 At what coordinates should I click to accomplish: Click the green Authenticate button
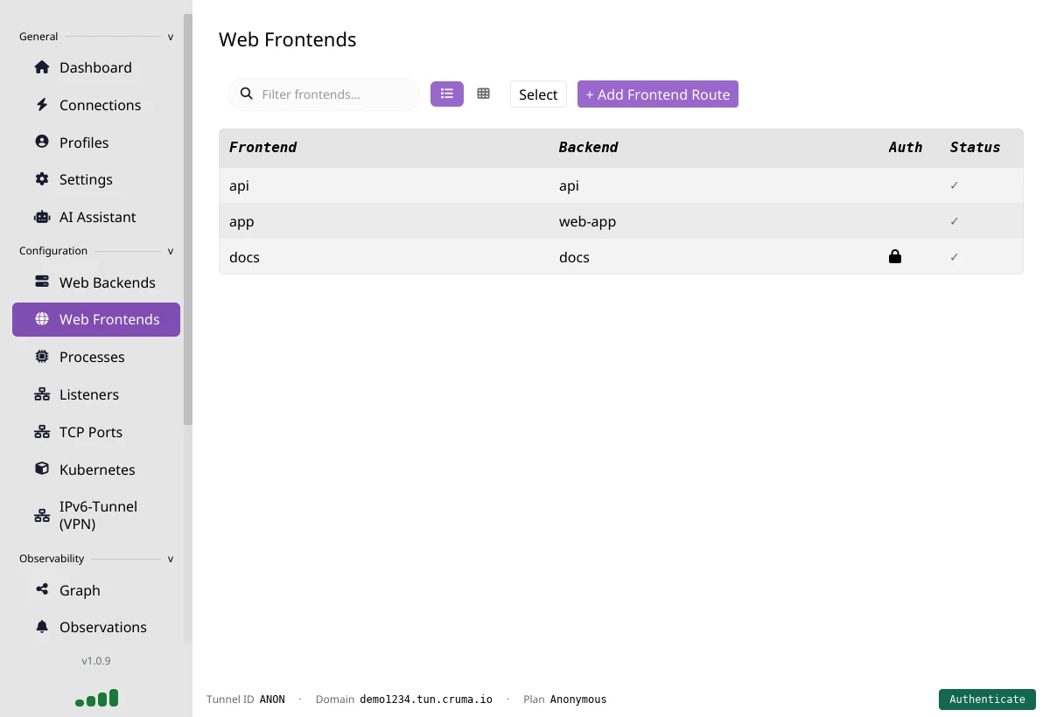tap(987, 700)
